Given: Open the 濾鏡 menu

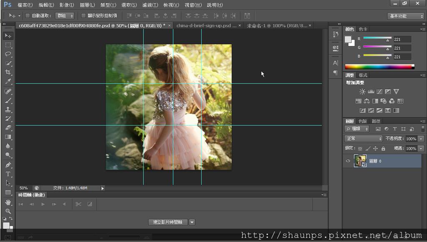Looking at the screenshot, I should coord(150,5).
